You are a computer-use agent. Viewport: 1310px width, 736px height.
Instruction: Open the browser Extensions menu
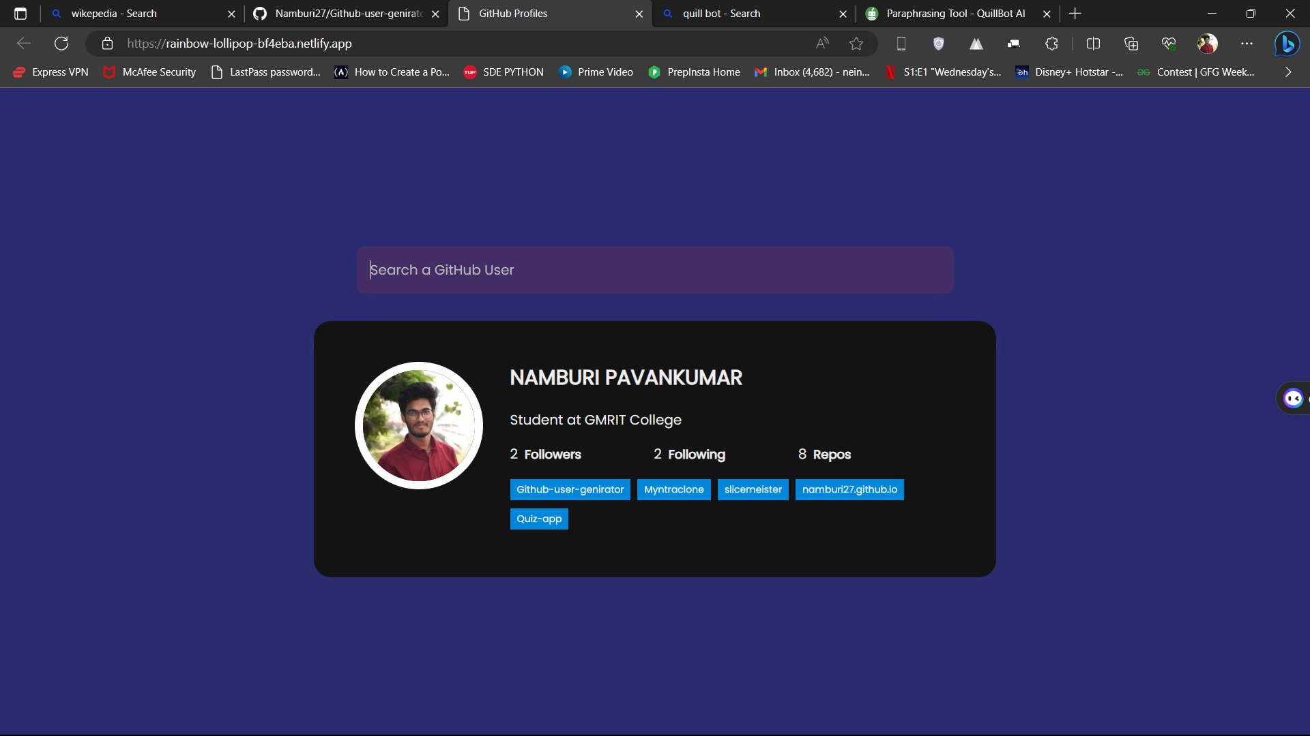[x=1051, y=43]
